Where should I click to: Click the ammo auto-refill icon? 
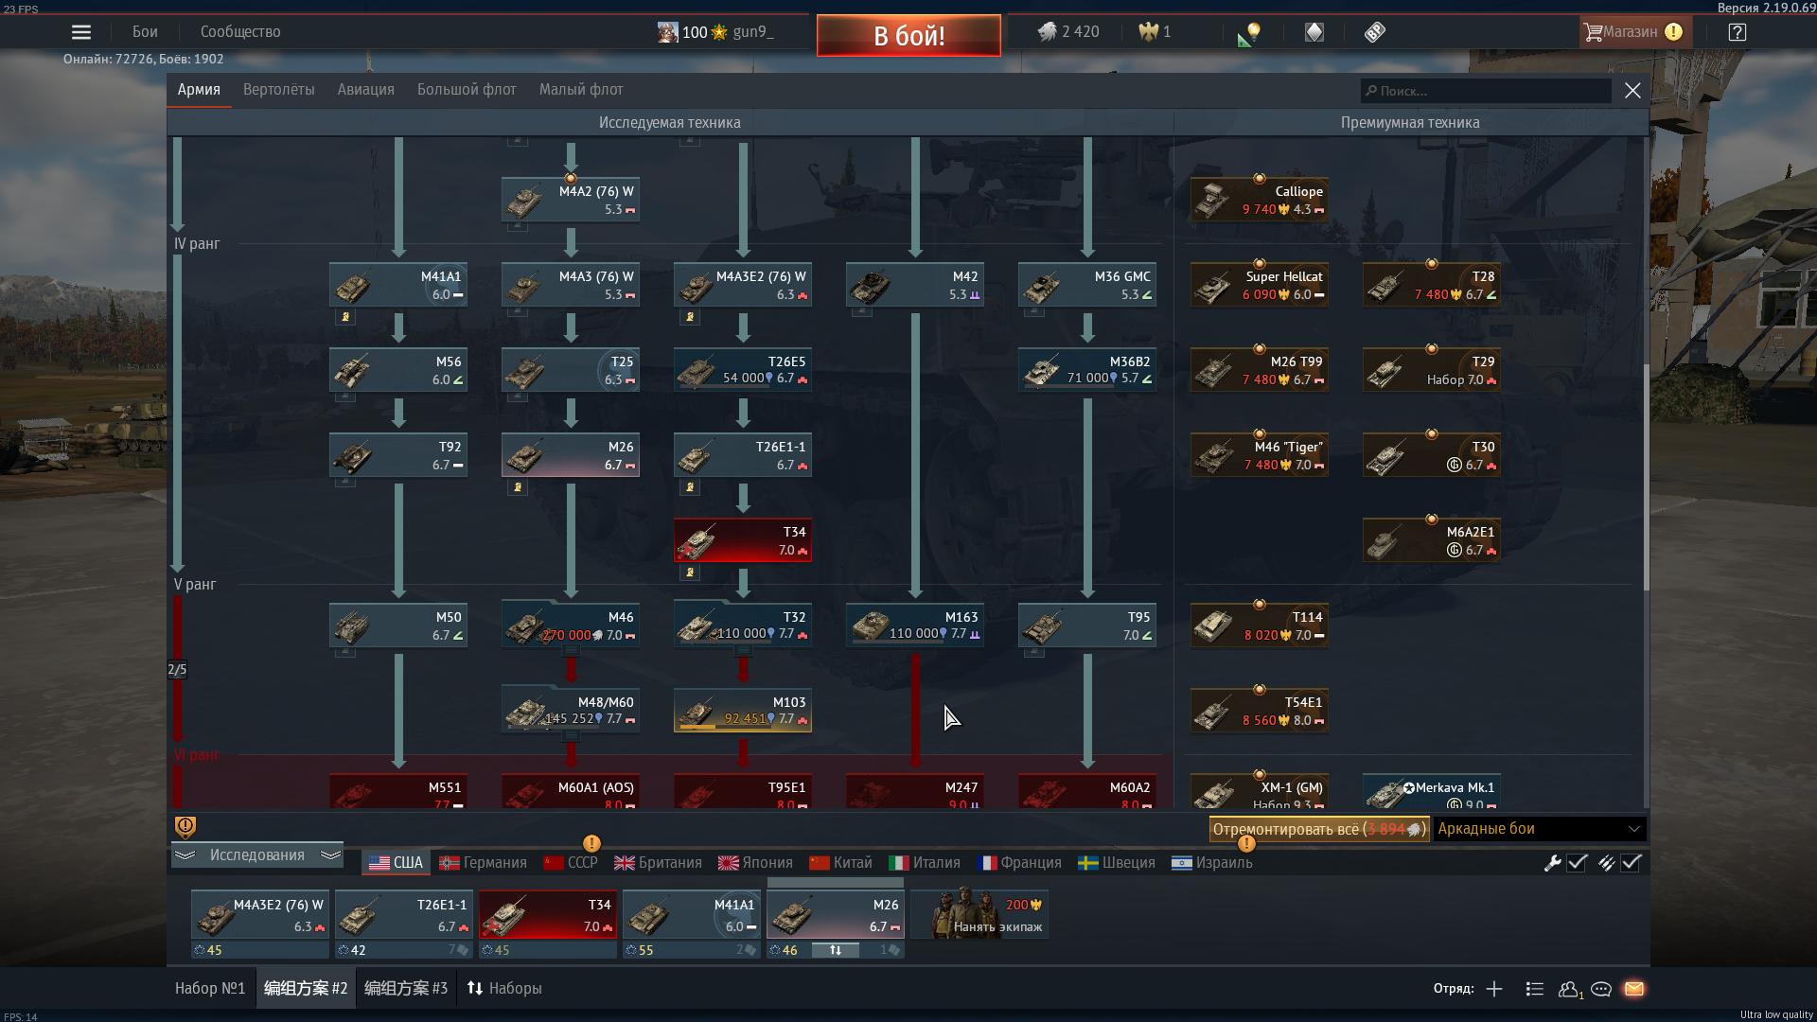(x=1606, y=863)
